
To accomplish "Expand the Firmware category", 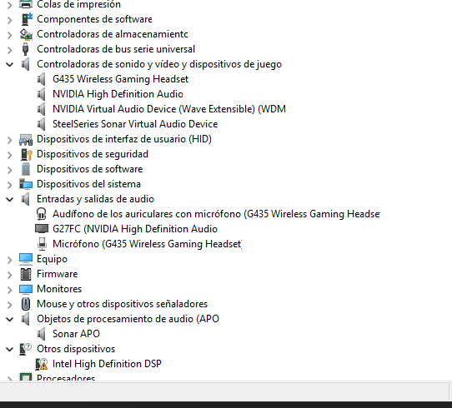I will [9, 275].
